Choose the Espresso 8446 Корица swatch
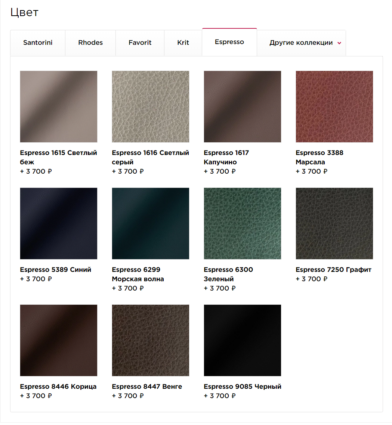The width and height of the screenshot is (392, 425). (59, 340)
